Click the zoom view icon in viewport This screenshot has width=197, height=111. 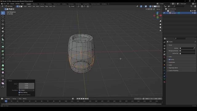[160, 21]
